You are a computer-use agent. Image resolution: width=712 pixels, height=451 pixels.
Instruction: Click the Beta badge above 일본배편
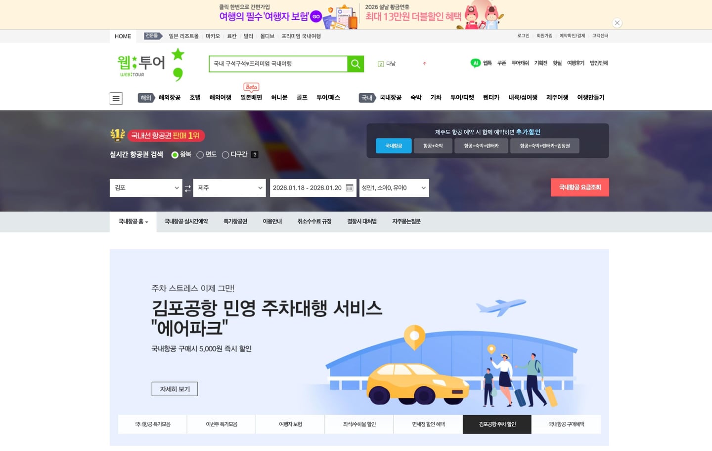pos(252,87)
